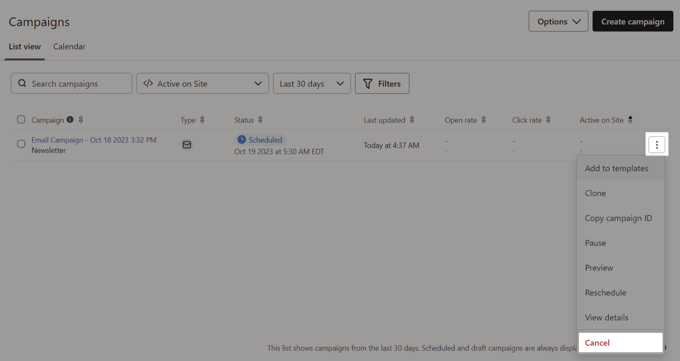The image size is (680, 361).
Task: Open the Filters button
Action: click(382, 83)
